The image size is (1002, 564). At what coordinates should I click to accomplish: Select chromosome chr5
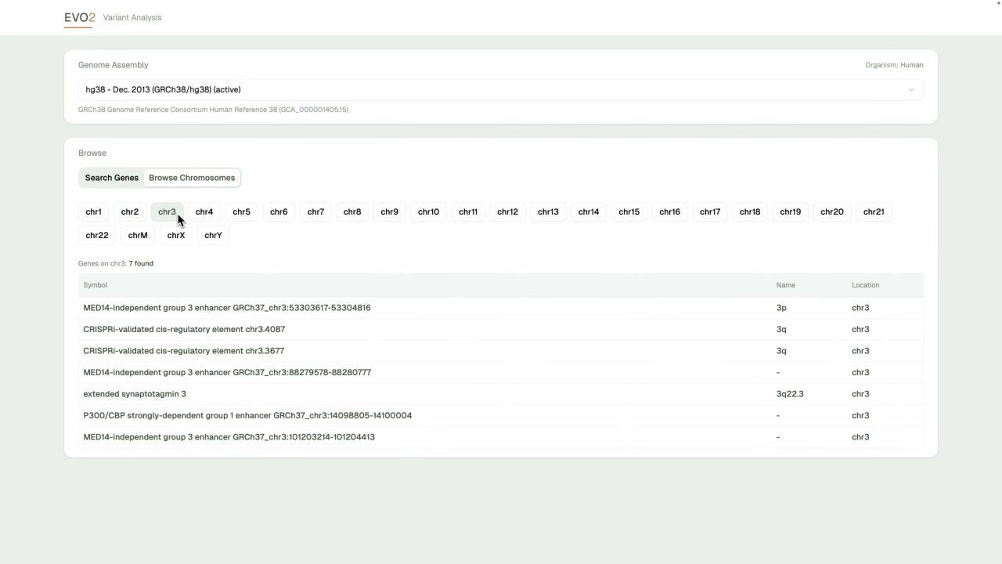[242, 212]
